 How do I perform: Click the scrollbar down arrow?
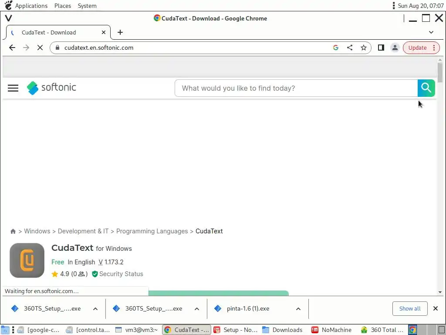(x=440, y=292)
